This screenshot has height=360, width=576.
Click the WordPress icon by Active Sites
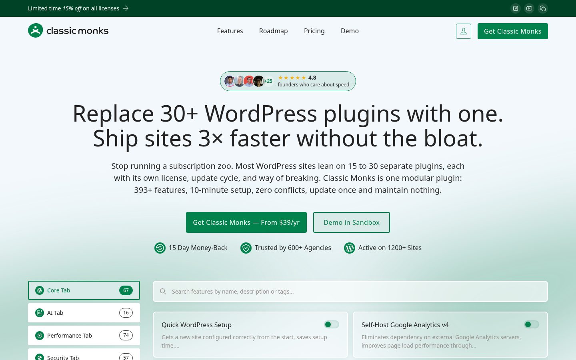pyautogui.click(x=350, y=248)
